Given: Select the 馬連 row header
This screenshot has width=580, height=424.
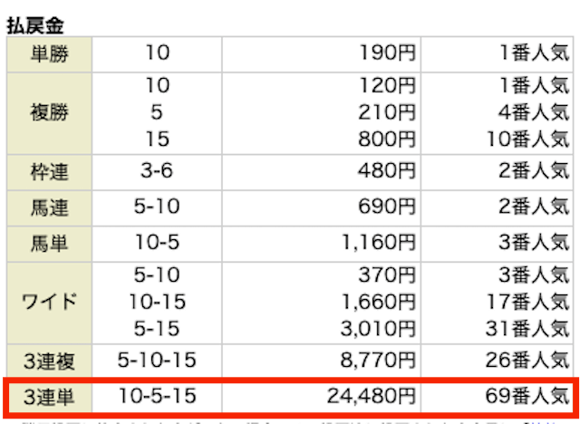Looking at the screenshot, I should point(49,208).
